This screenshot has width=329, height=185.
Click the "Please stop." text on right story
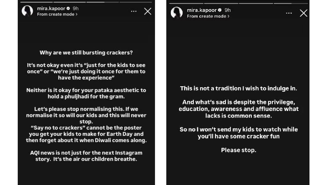pyautogui.click(x=239, y=150)
